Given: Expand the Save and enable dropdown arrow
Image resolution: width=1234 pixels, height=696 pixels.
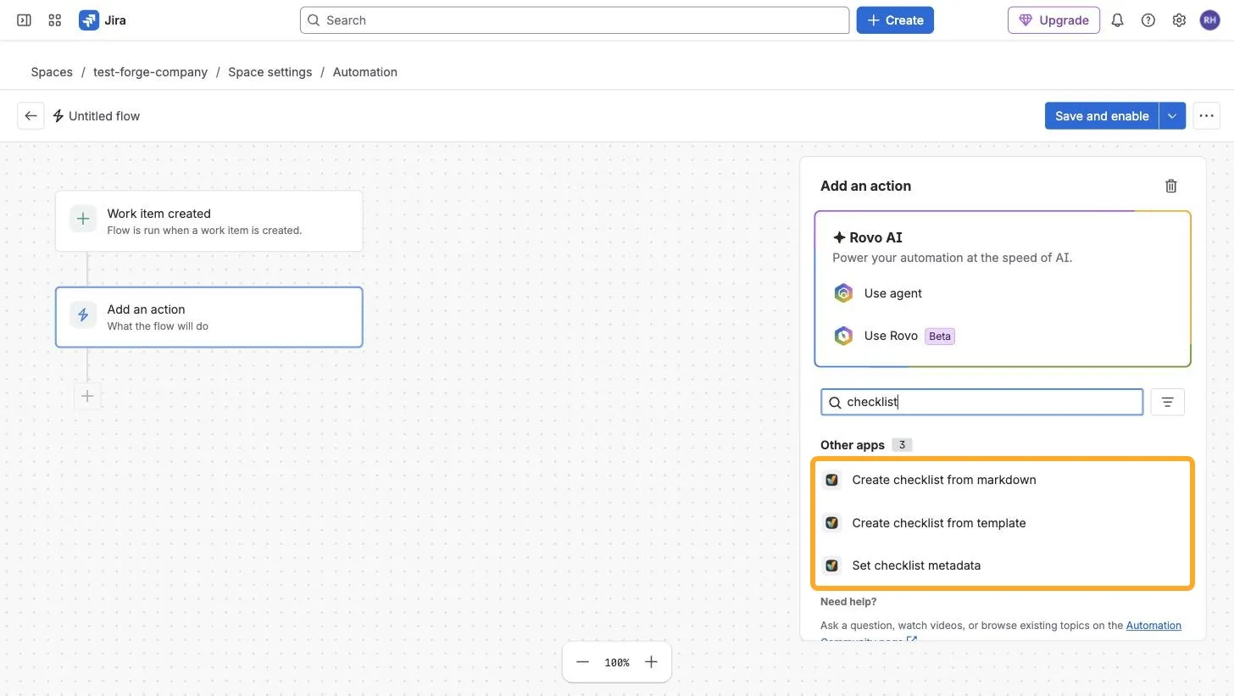Looking at the screenshot, I should 1172,116.
